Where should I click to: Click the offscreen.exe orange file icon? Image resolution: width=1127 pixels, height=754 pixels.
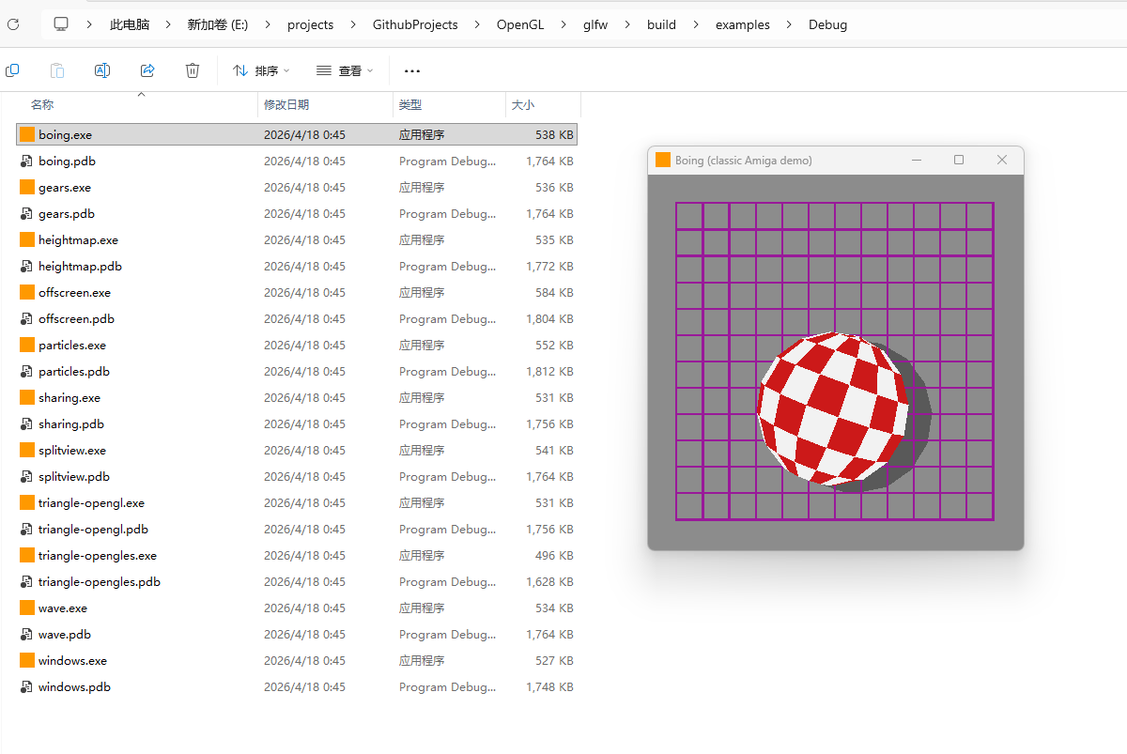coord(27,292)
